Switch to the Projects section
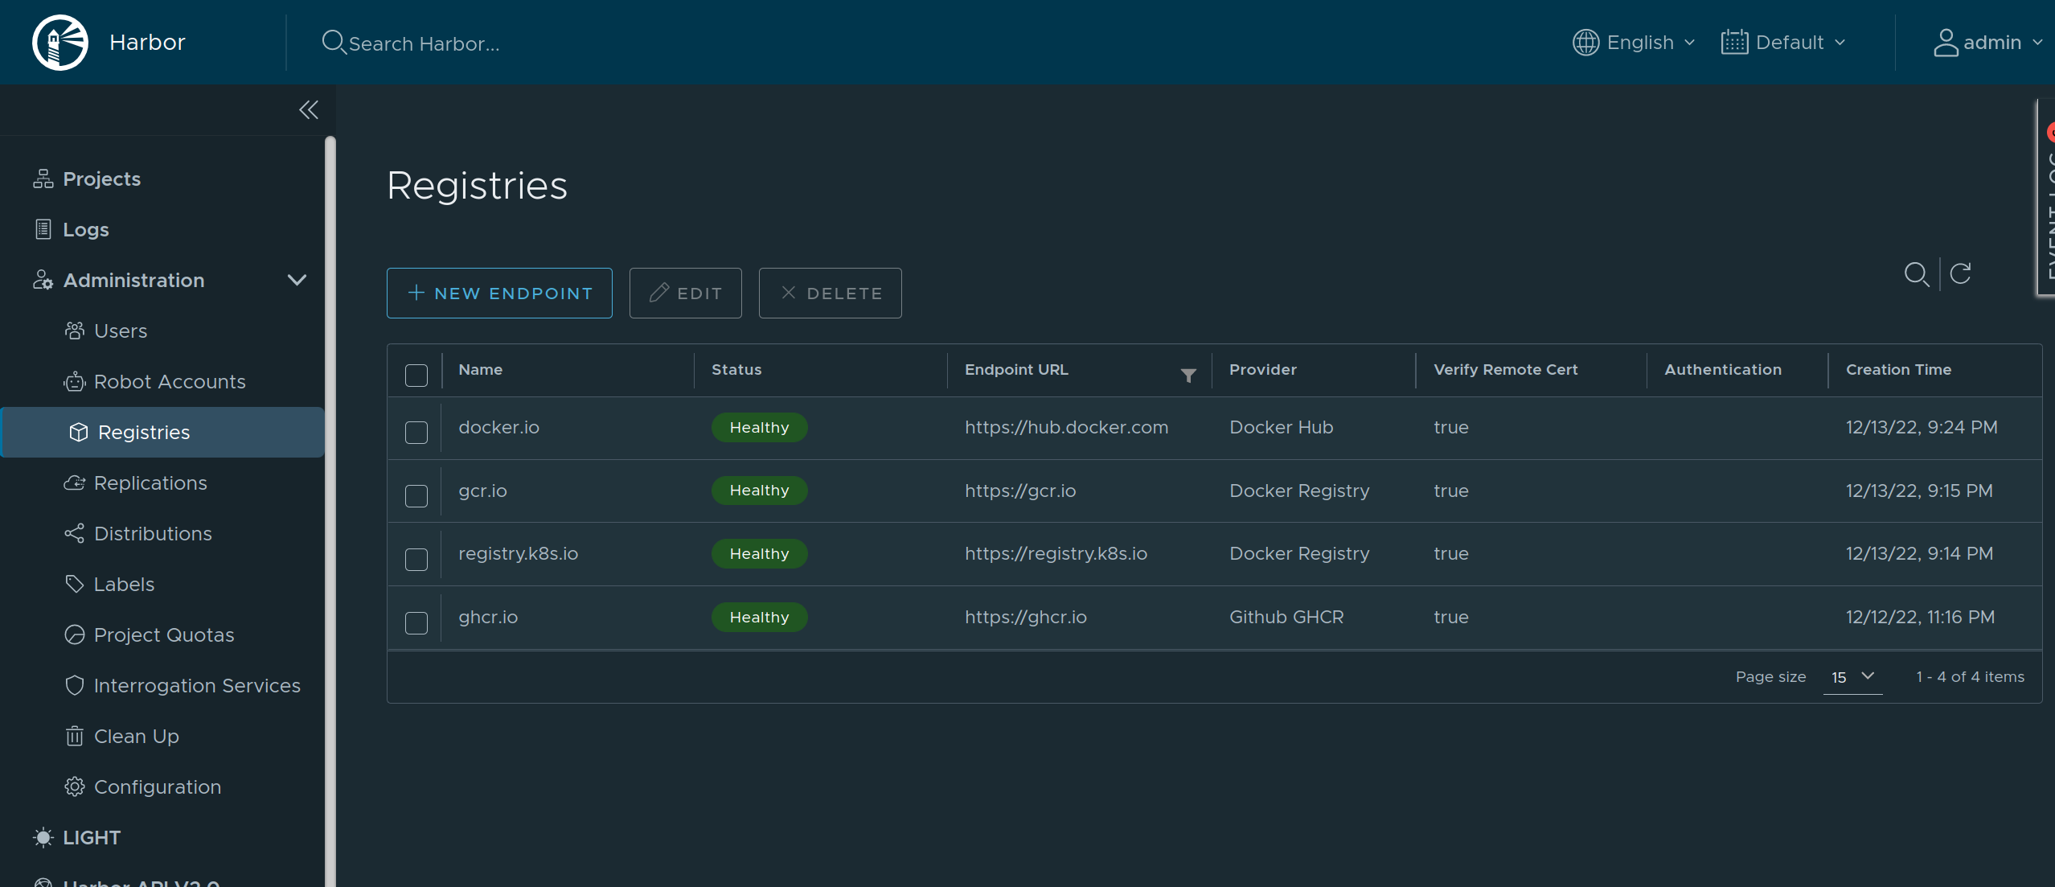This screenshot has width=2055, height=887. pos(101,179)
